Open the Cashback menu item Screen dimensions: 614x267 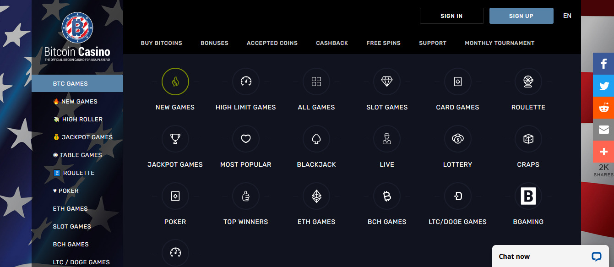click(x=332, y=43)
